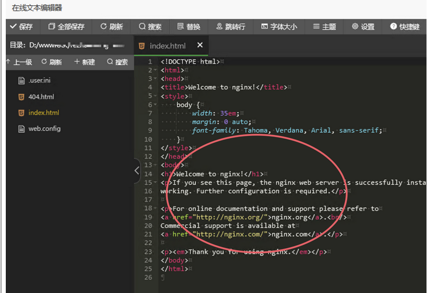Fold the paragraph at line 18

(155, 208)
